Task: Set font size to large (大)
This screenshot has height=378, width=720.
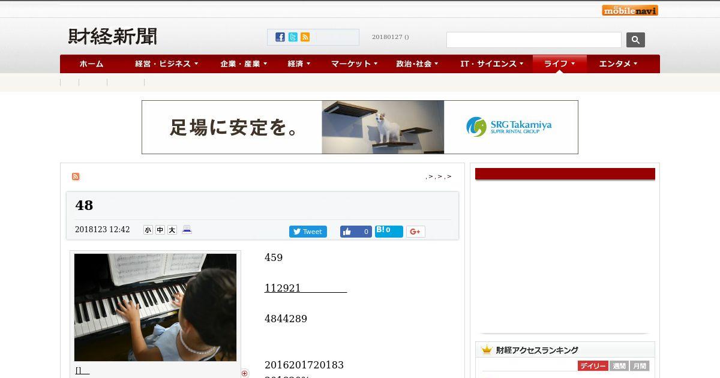Action: 172,230
